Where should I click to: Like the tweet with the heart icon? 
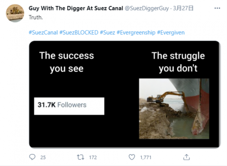131,157
